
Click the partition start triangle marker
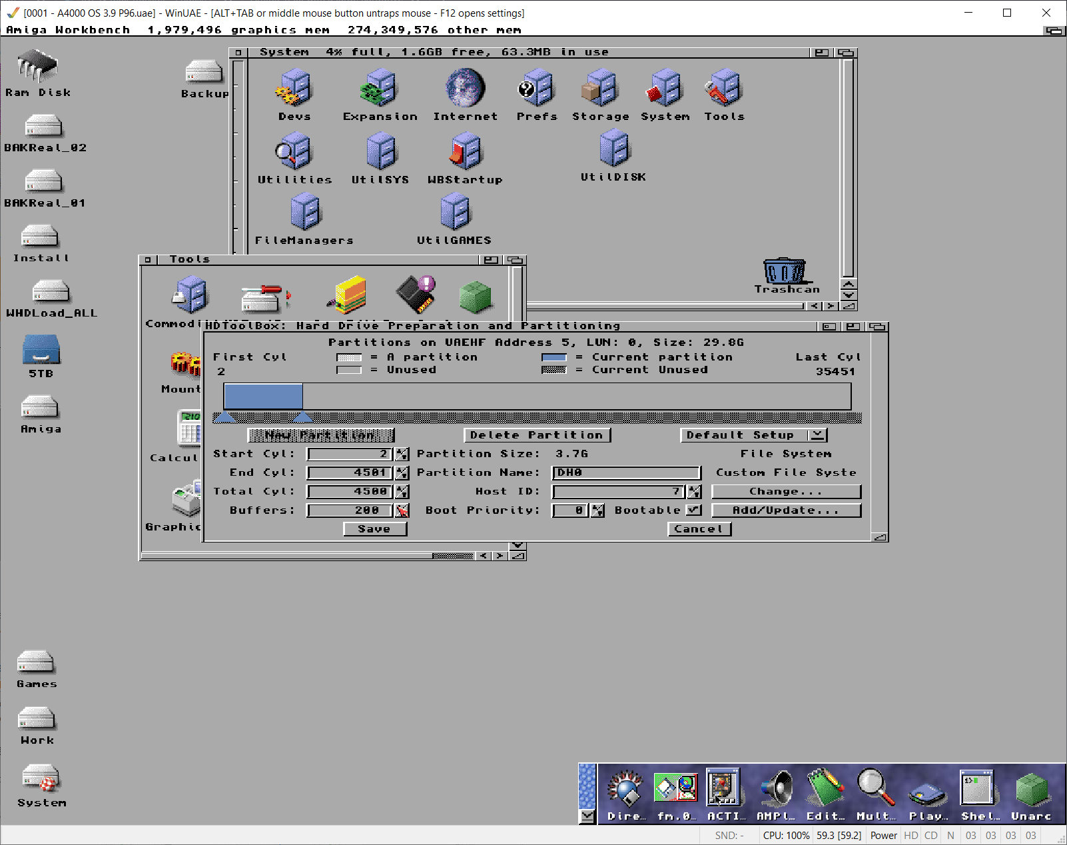pyautogui.click(x=224, y=418)
